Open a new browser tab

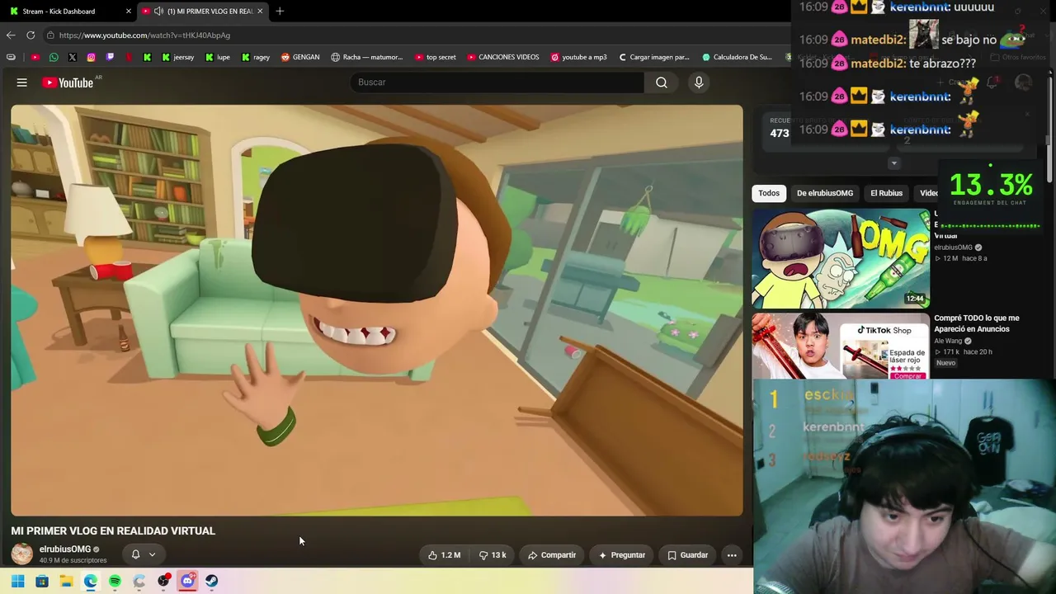280,12
